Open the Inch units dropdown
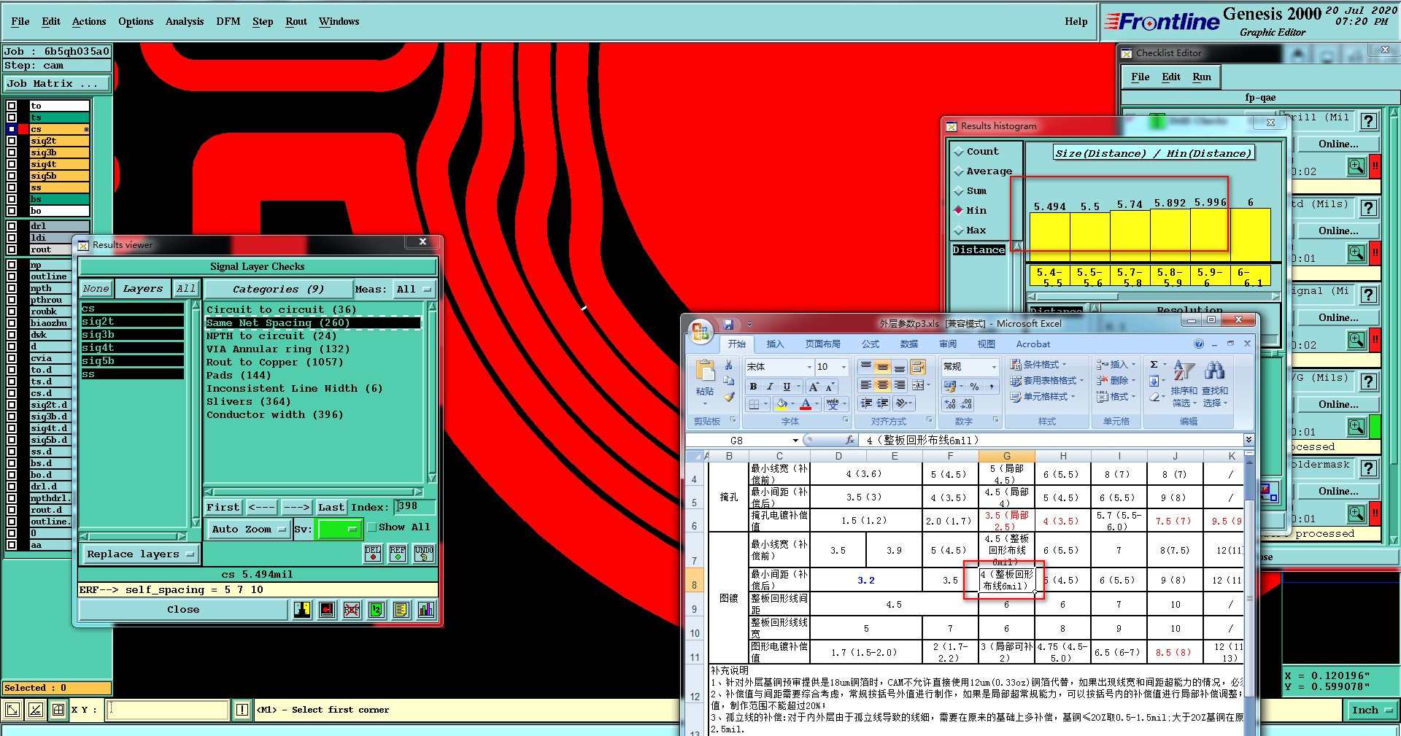 (1371, 710)
